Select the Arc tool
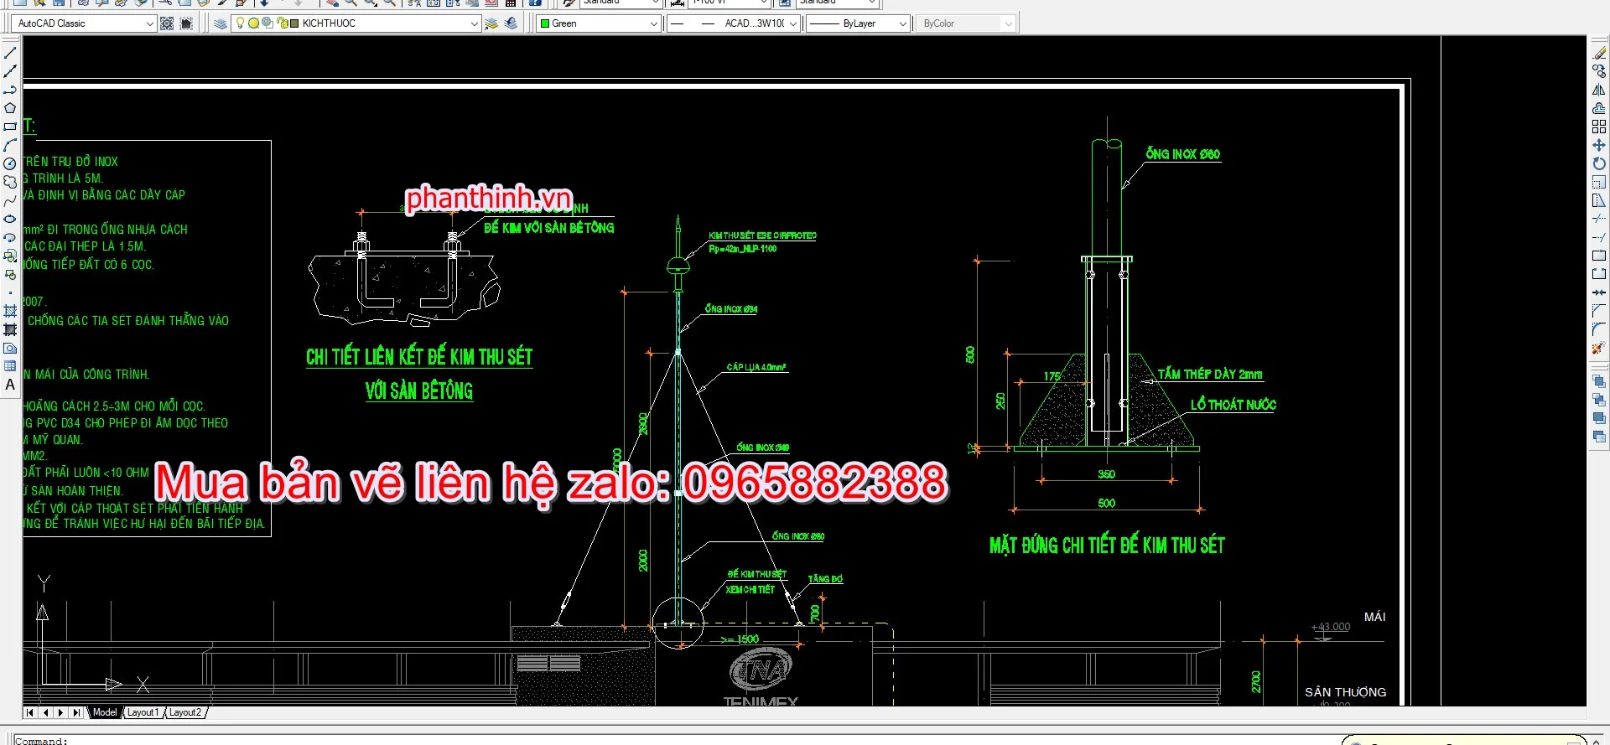1610x745 pixels. [10, 145]
